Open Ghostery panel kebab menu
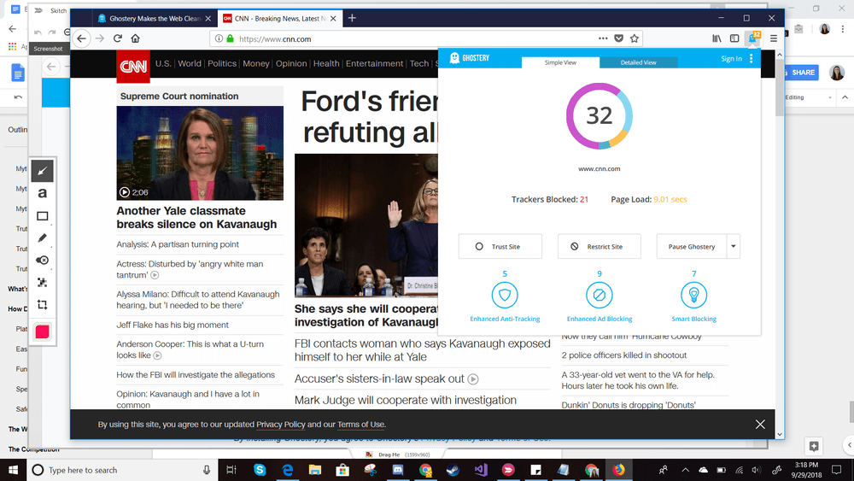The image size is (854, 481). pos(751,58)
